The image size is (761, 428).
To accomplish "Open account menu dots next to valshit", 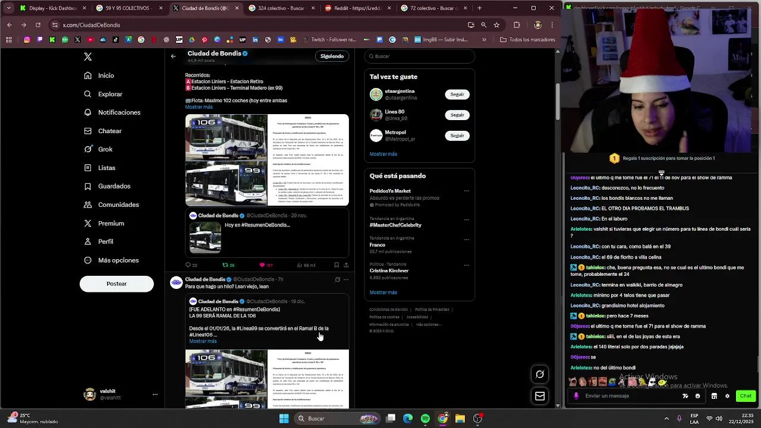I will 155,394.
